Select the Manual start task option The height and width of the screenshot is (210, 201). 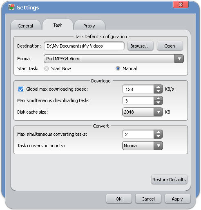(118, 68)
